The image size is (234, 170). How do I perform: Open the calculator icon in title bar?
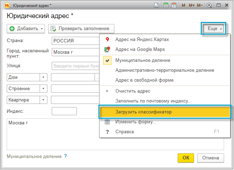(x=165, y=5)
